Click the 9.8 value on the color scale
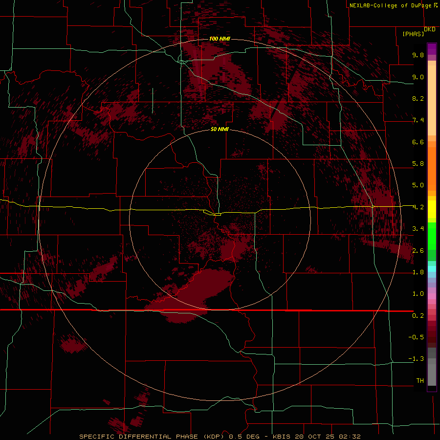Screen dimensions: 440x440 (418, 55)
